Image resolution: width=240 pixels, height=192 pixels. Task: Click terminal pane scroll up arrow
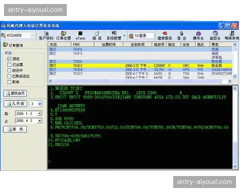pyautogui.click(x=235, y=88)
